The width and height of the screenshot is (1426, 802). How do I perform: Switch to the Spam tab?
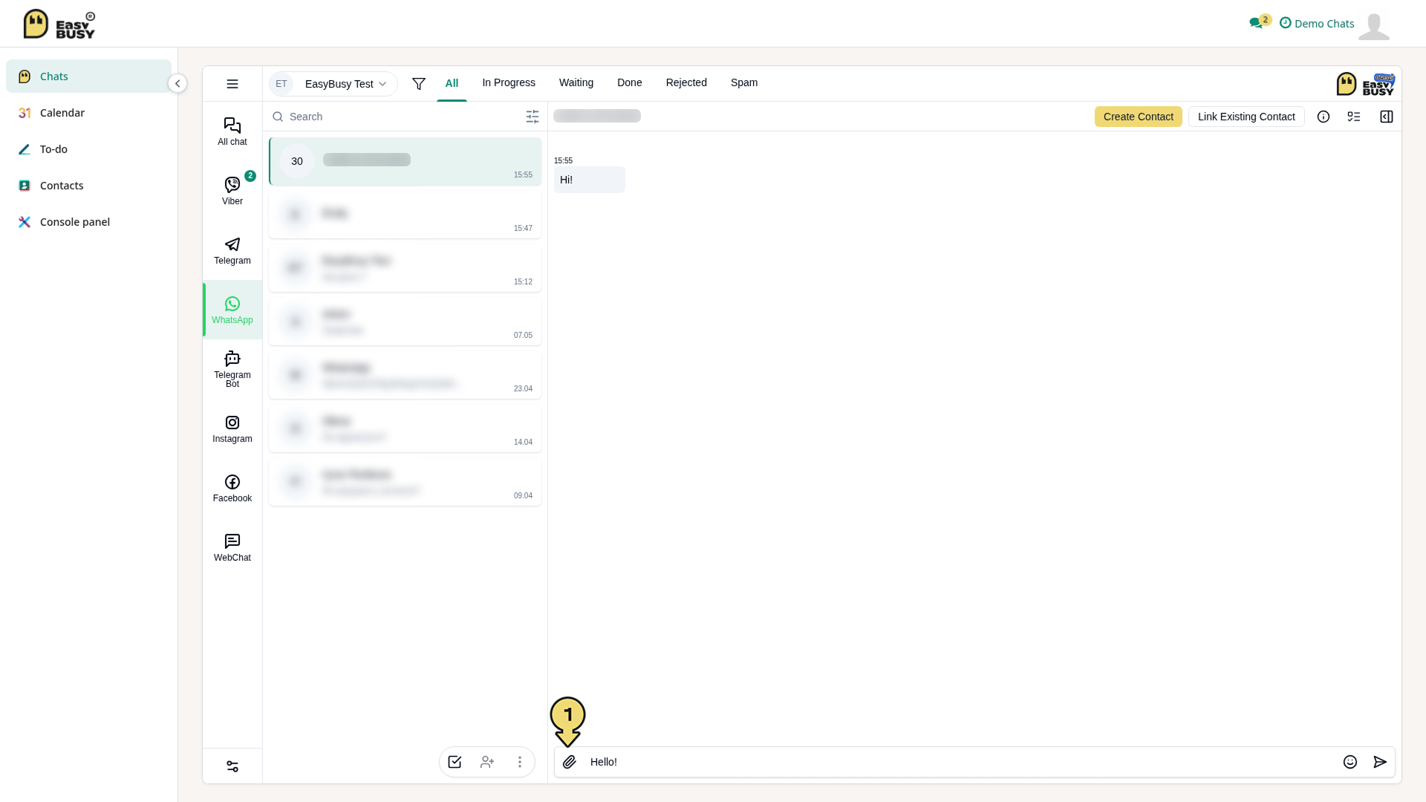point(744,82)
